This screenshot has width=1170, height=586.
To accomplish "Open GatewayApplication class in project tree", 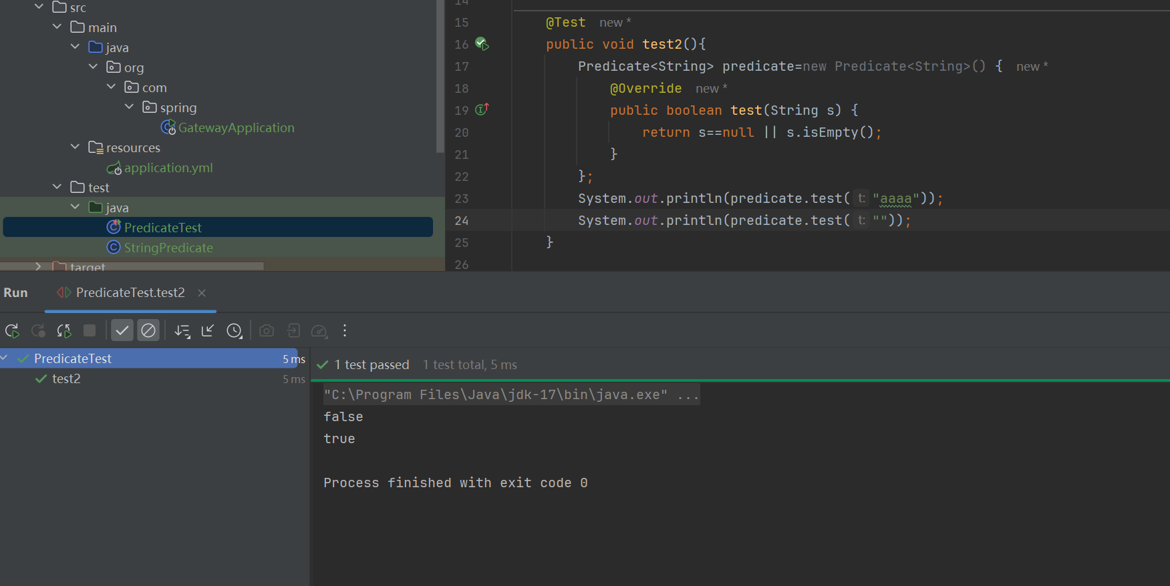I will tap(236, 127).
